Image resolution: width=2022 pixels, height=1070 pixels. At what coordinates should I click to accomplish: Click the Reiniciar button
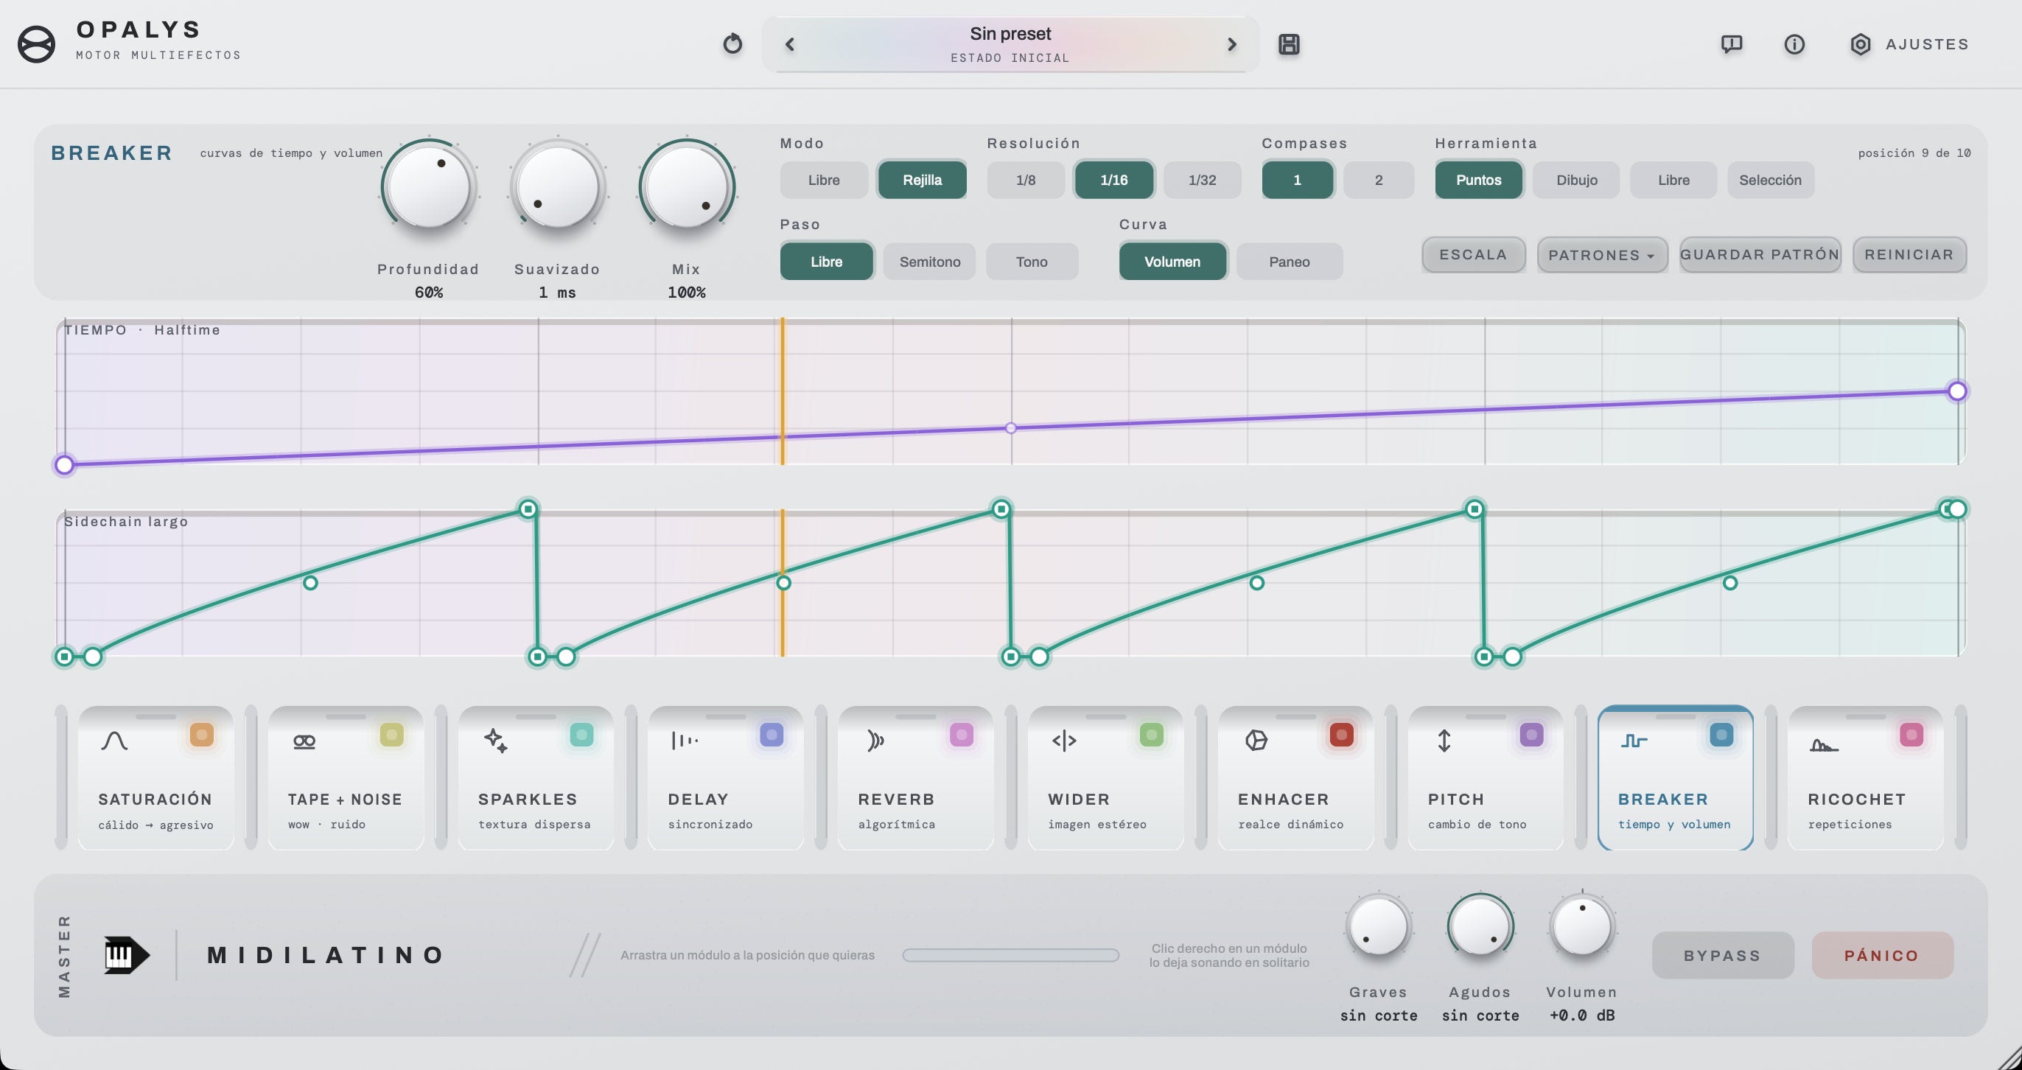pos(1909,255)
